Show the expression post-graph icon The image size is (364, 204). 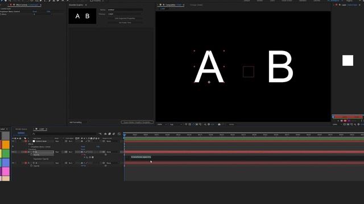87,158
